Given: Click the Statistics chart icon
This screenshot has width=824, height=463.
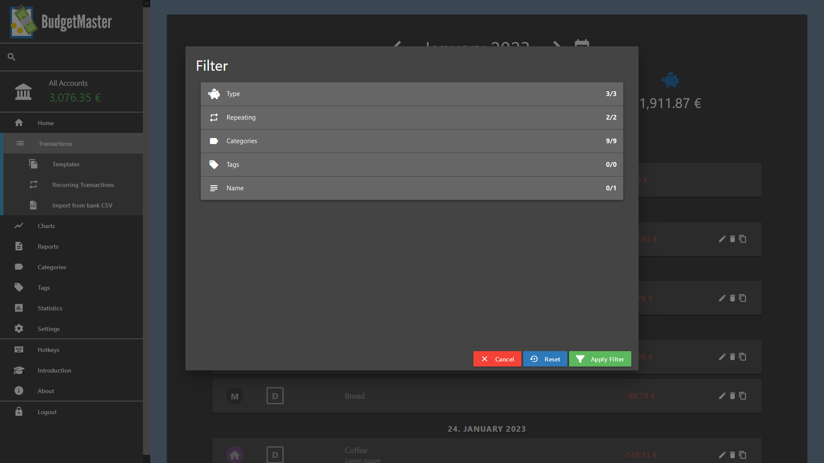Looking at the screenshot, I should point(19,308).
